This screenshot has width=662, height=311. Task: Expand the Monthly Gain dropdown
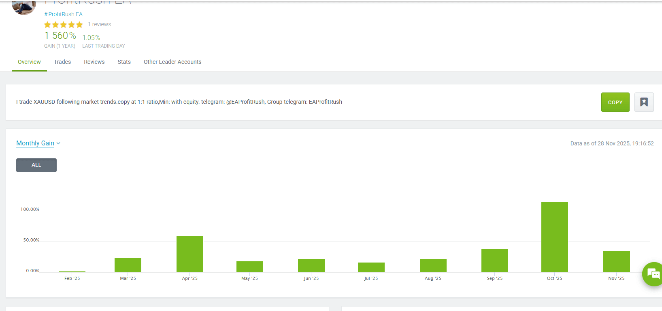tap(35, 143)
